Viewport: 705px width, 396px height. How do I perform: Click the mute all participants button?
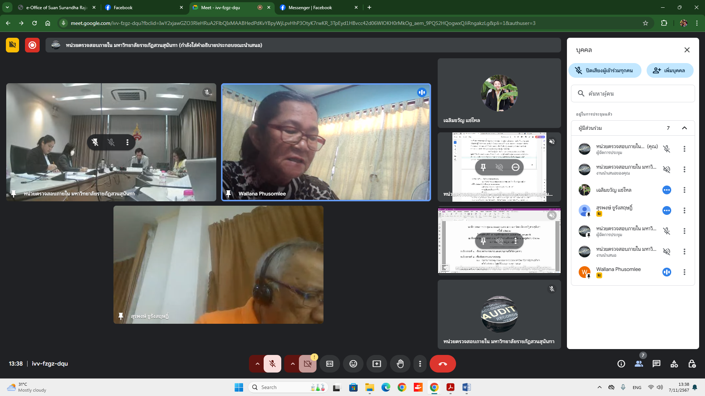(x=605, y=70)
